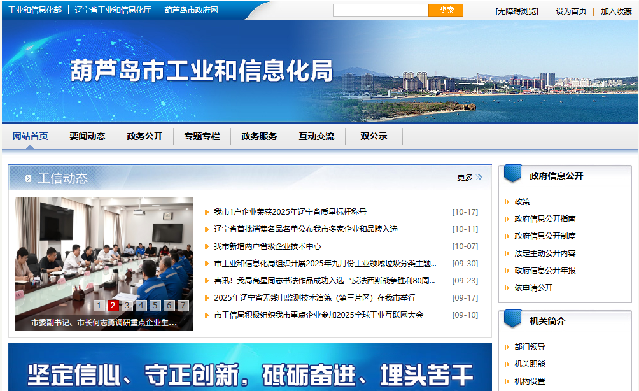
Task: Click the orange arrow bullet before 部门领导
Action: [507, 347]
